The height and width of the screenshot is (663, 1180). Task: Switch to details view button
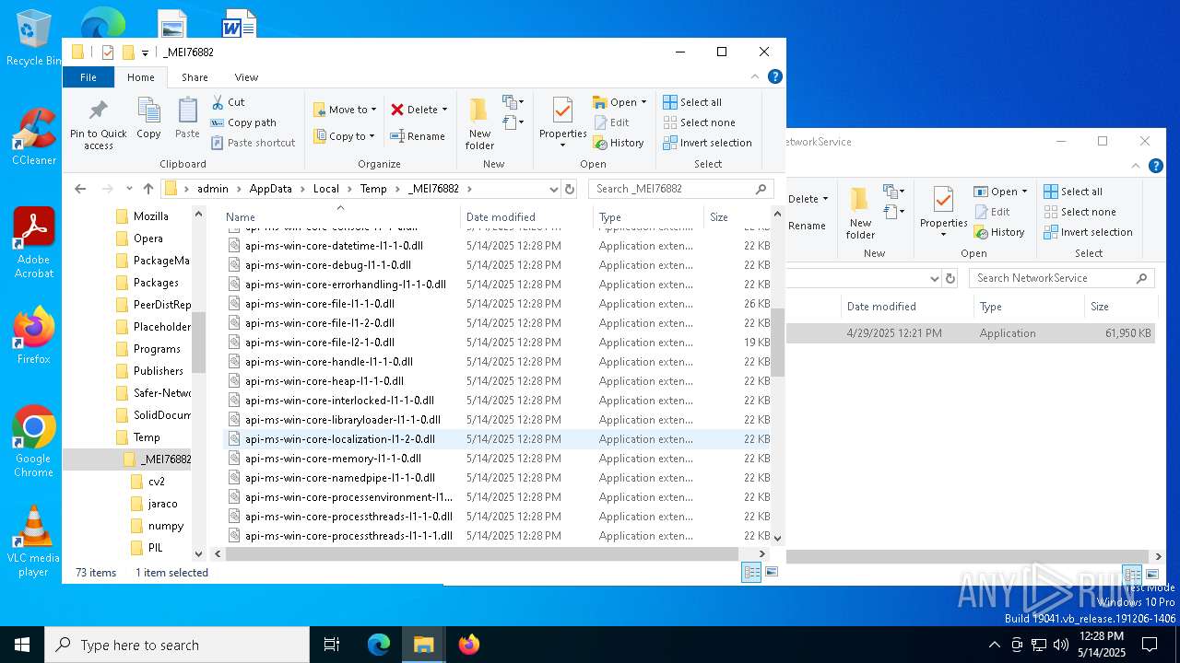coord(751,572)
